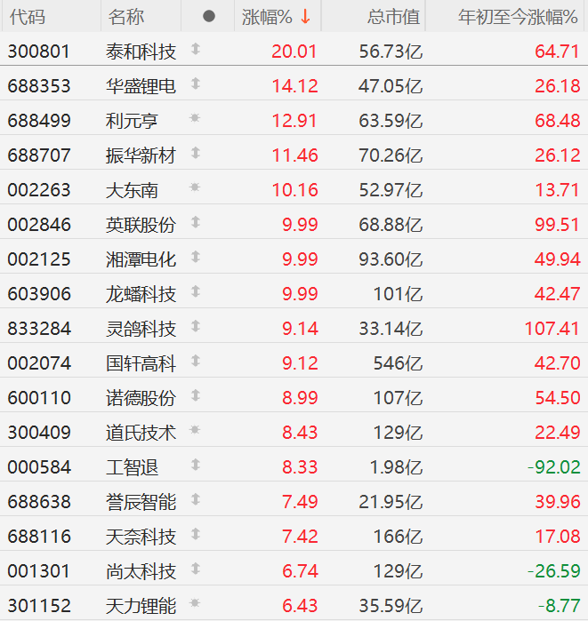Select stock name 英联股份
The height and width of the screenshot is (621, 588).
(141, 225)
